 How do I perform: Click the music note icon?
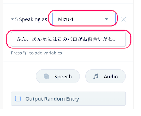coord(96,76)
